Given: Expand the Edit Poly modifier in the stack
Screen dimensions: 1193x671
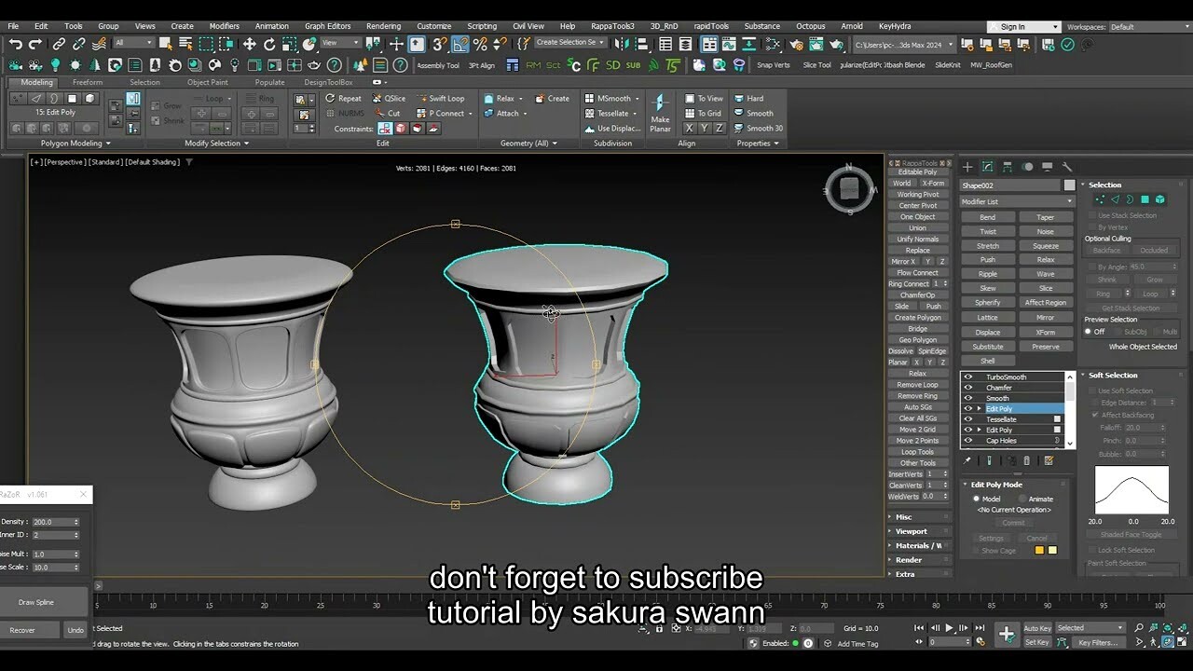Looking at the screenshot, I should (x=978, y=408).
